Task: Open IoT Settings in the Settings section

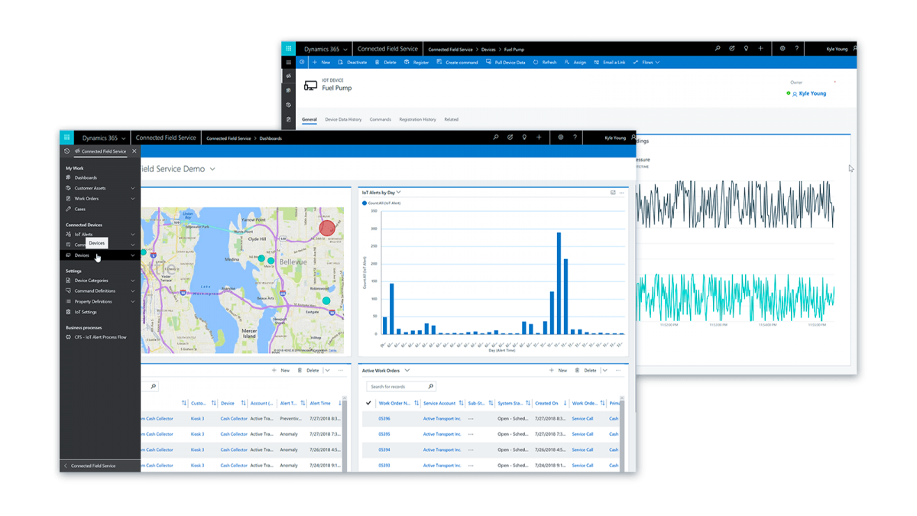Action: [84, 312]
